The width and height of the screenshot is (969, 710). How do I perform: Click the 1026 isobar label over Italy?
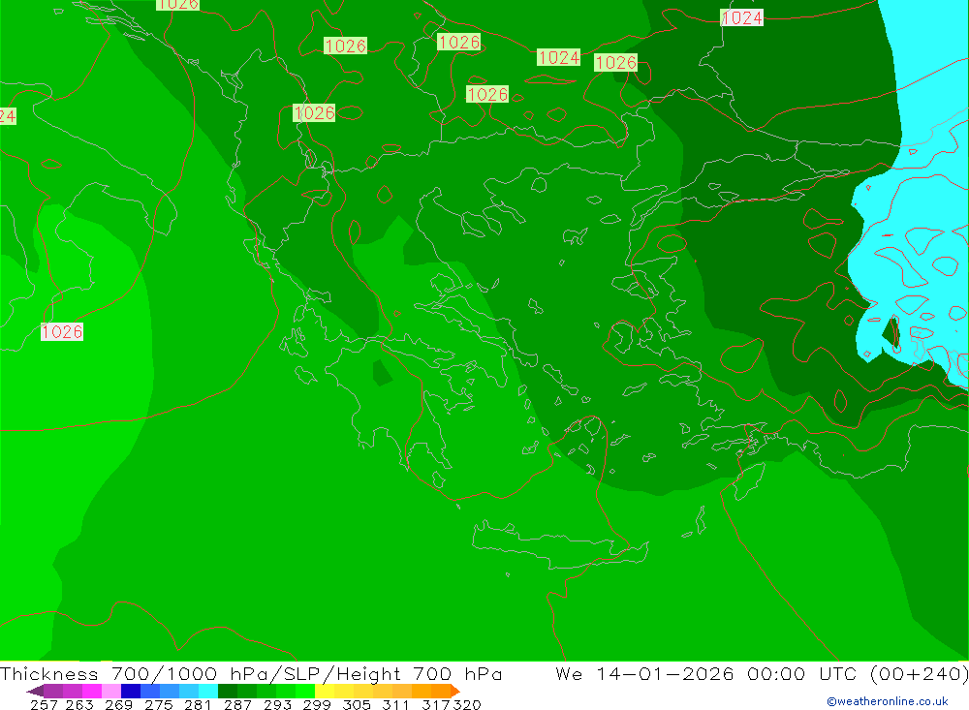62,332
